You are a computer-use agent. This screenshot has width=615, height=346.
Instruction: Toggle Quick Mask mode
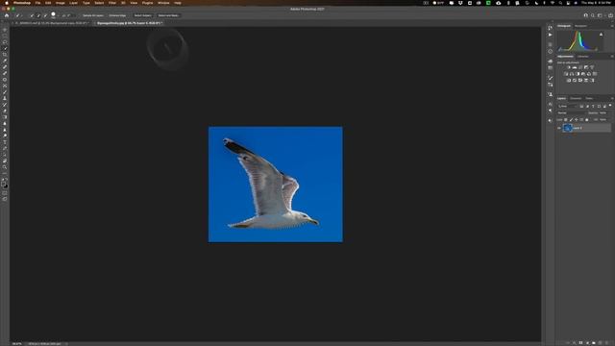[x=5, y=192]
